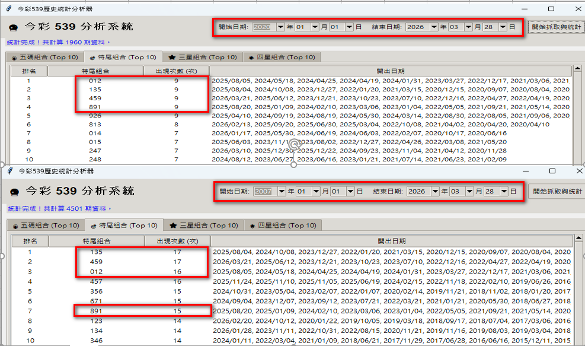Open the start year dropdown showing 2020

[280, 27]
